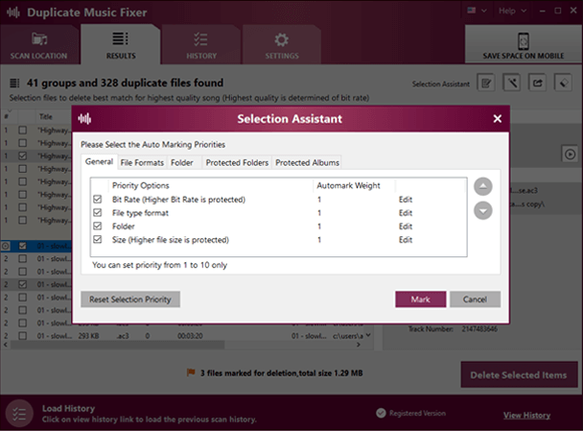
Task: Close the Selection Assistant dialog
Action: tap(498, 119)
